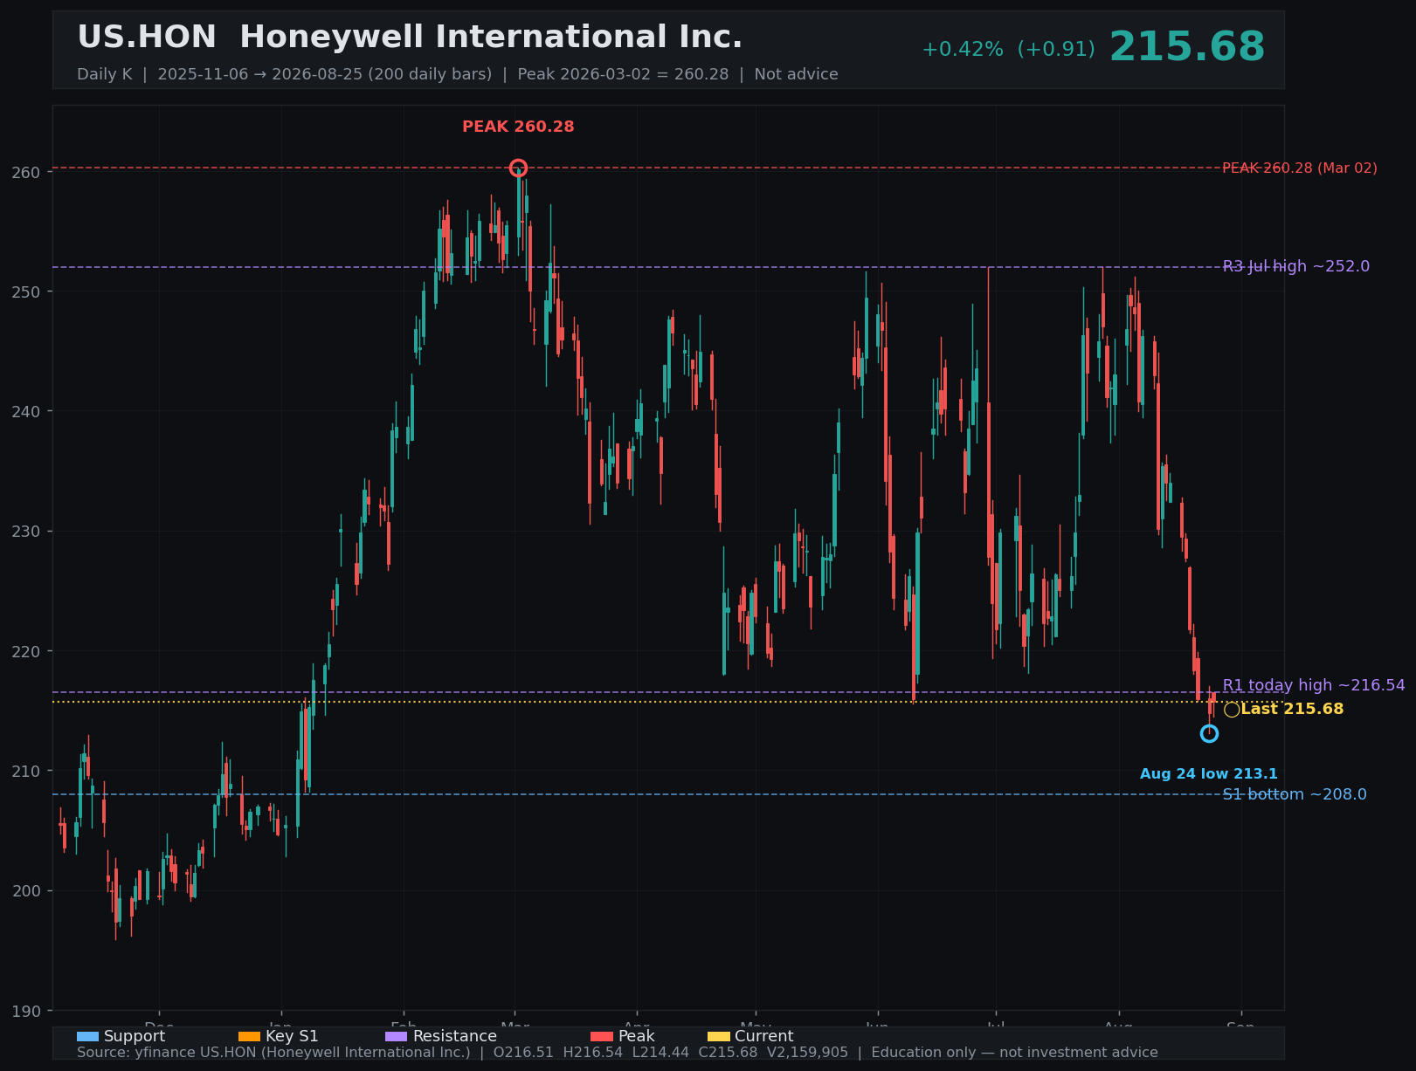The width and height of the screenshot is (1416, 1071).
Task: Click the 'PEAK 260.28' annotation above chart
Action: (518, 127)
